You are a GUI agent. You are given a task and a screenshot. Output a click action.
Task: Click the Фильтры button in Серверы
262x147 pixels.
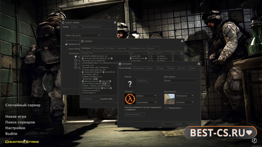(91, 99)
